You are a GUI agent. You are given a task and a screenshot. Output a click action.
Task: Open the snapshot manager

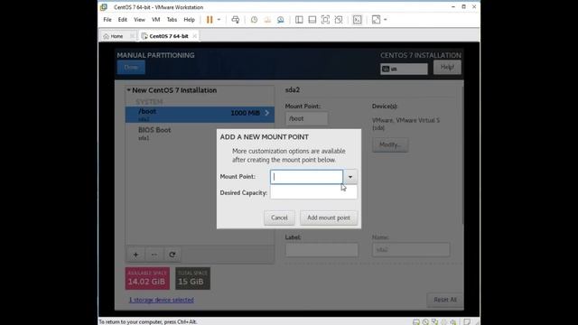tap(281, 20)
